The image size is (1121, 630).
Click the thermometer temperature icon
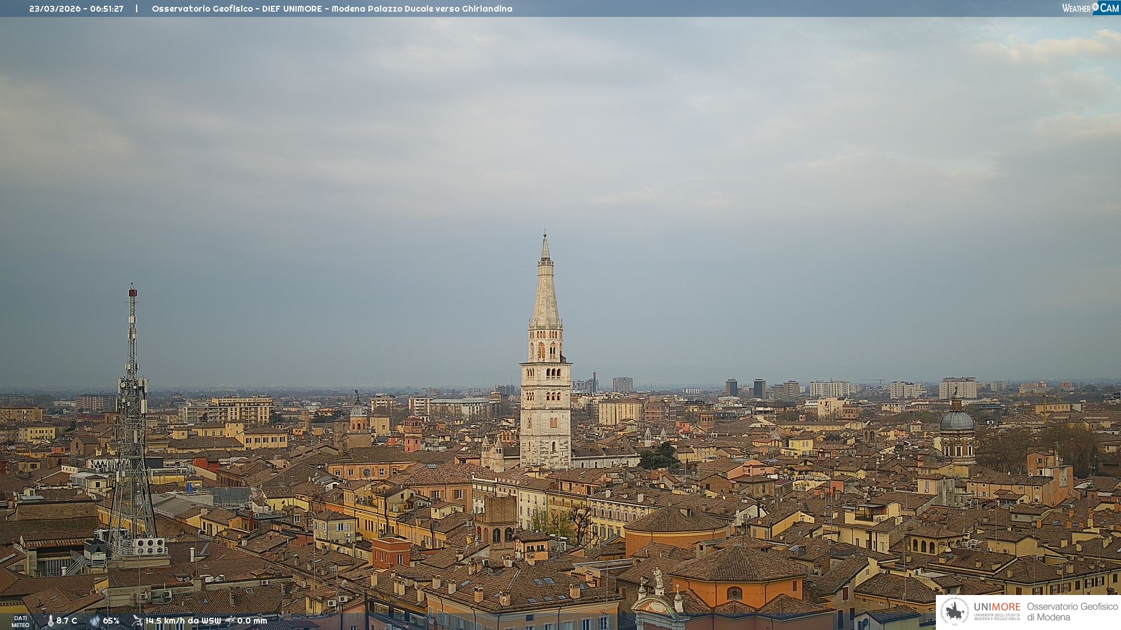[50, 621]
